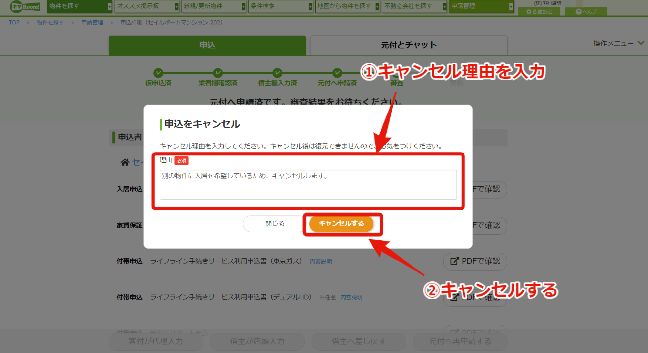The width and height of the screenshot is (648, 353).
Task: Switch to the 元付とチャット tab
Action: point(409,45)
